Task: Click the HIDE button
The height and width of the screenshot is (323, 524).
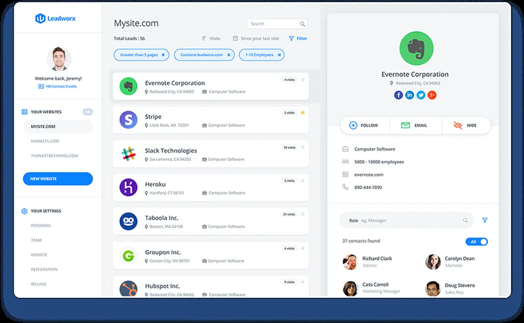Action: click(466, 125)
